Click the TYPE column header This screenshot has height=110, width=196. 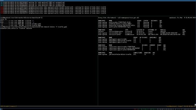coord(126,30)
